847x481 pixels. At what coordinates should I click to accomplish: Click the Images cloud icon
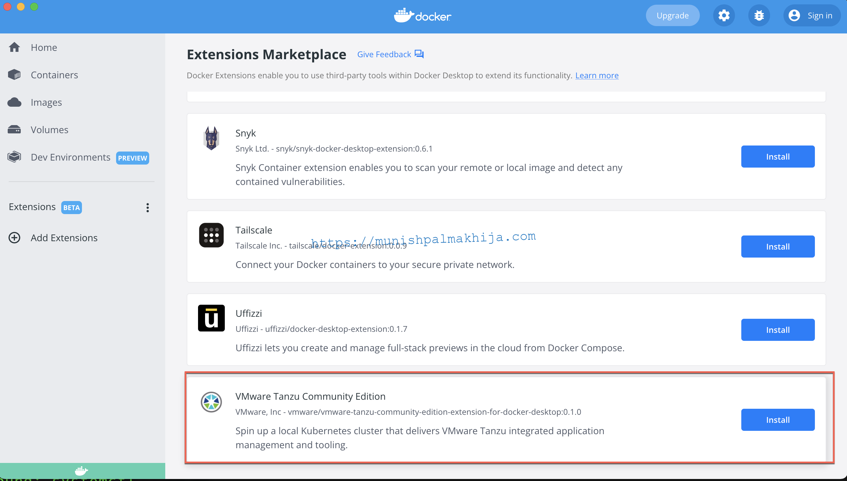(14, 102)
